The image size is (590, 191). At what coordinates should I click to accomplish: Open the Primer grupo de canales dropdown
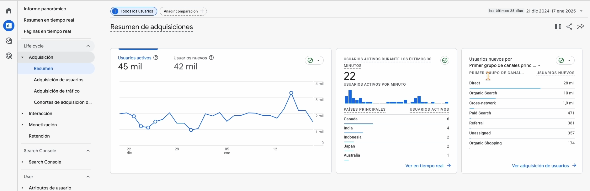coord(539,65)
